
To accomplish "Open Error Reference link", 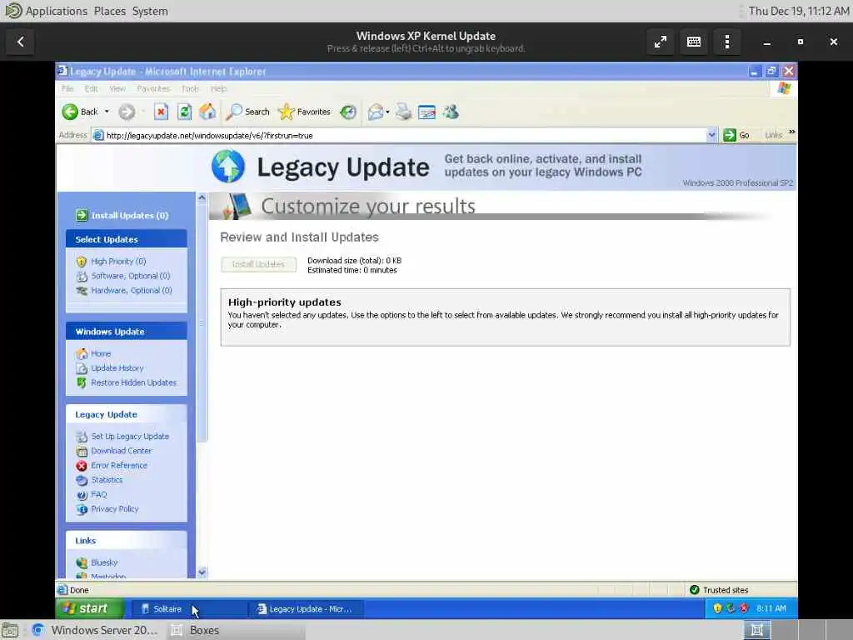I will (x=119, y=465).
